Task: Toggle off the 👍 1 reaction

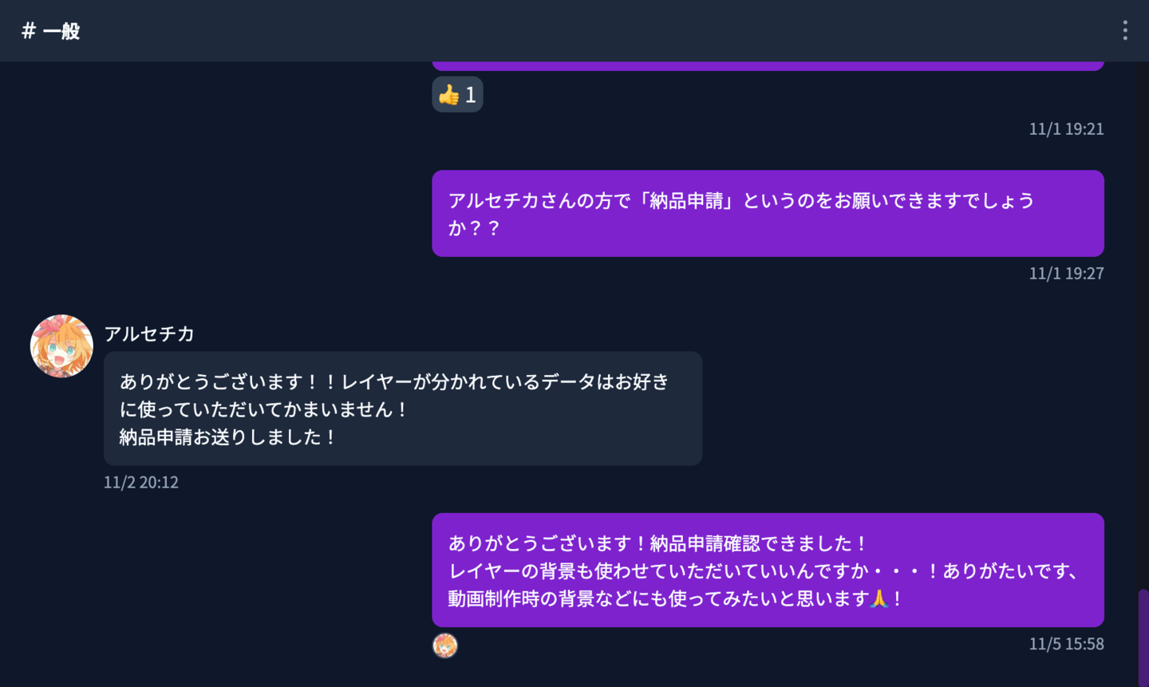Action: (457, 94)
